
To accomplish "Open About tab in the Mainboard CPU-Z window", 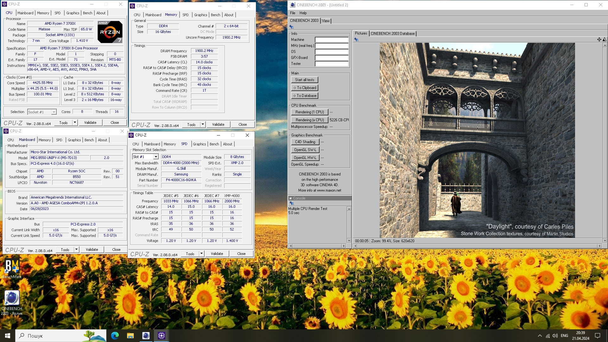I will (102, 140).
